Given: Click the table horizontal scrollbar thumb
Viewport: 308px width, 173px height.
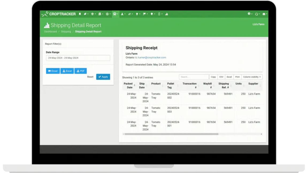Looking at the screenshot, I should [171, 134].
